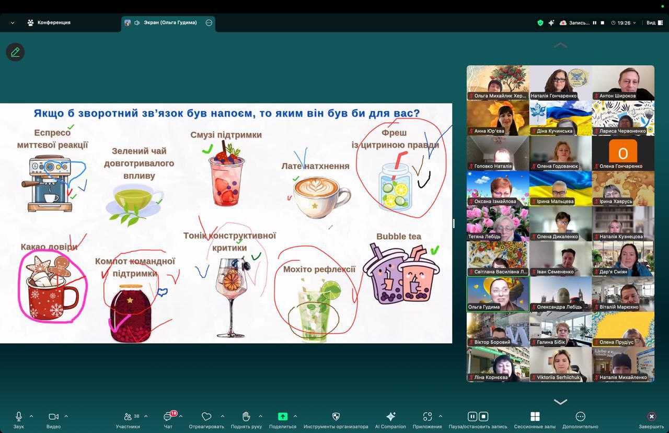
Task: Expand video options arrow next to Видео
Action: click(x=66, y=416)
